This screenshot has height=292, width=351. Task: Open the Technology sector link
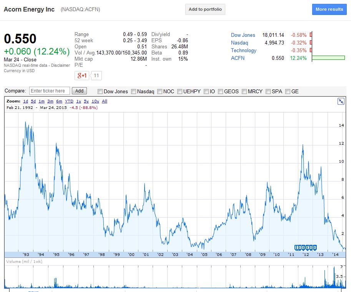[243, 50]
